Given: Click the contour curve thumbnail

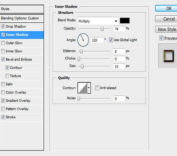Looking at the screenshot, I should pyautogui.click(x=83, y=88).
